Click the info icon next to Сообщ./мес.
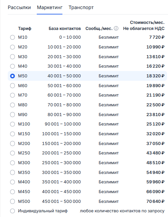 pos(116,29)
